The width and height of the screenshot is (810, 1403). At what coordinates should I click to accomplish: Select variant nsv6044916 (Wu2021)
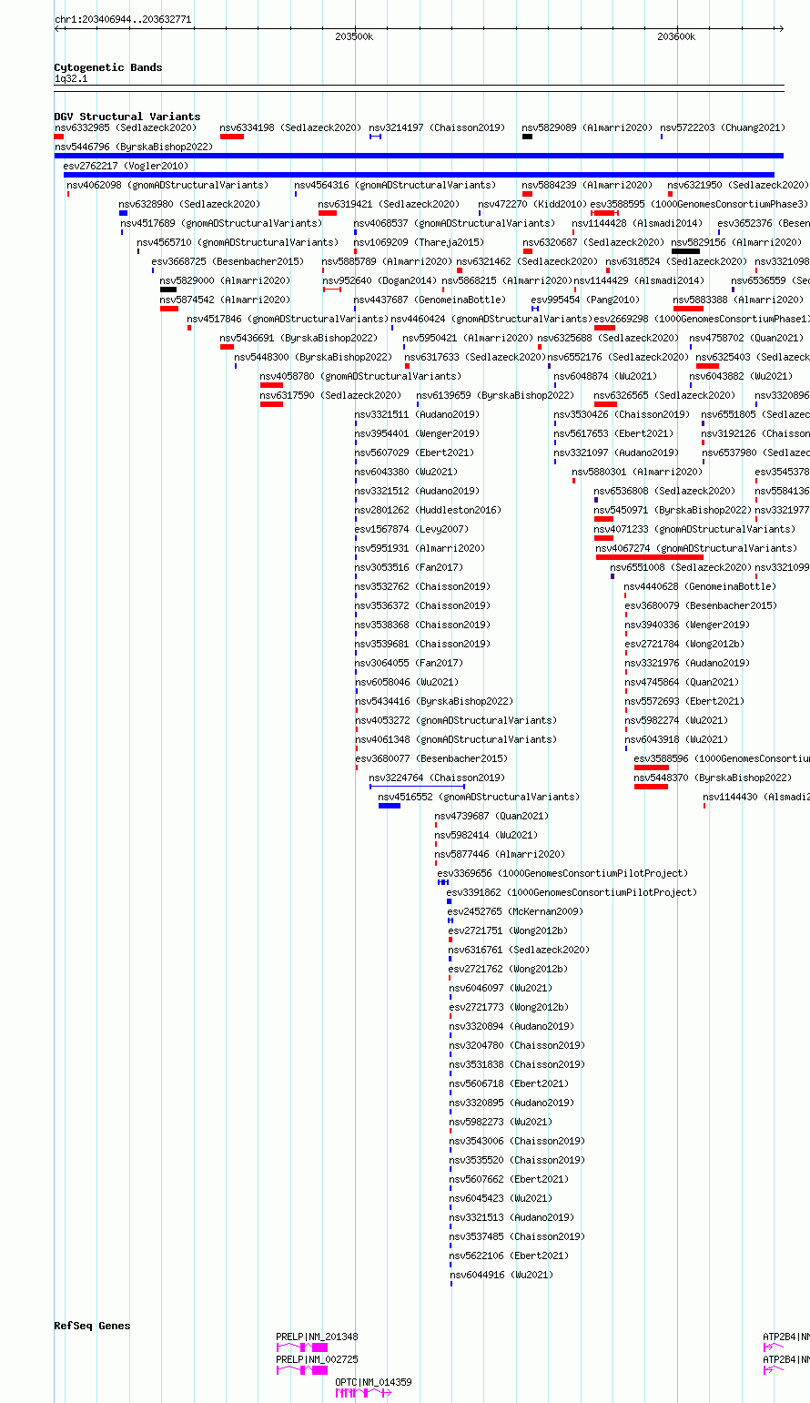click(x=501, y=1275)
